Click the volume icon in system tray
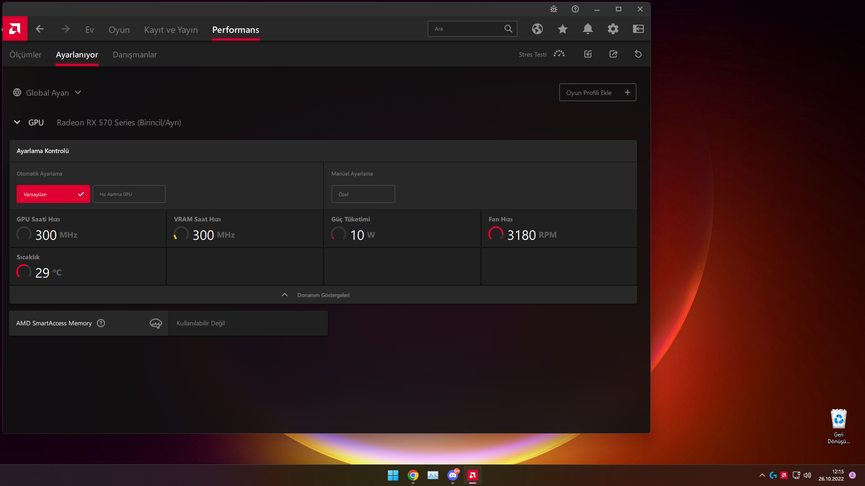Image resolution: width=865 pixels, height=486 pixels. [x=807, y=475]
